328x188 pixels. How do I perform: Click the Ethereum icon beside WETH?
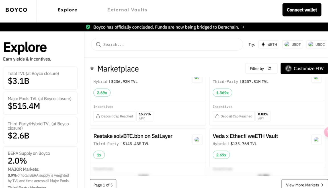[x=263, y=44]
